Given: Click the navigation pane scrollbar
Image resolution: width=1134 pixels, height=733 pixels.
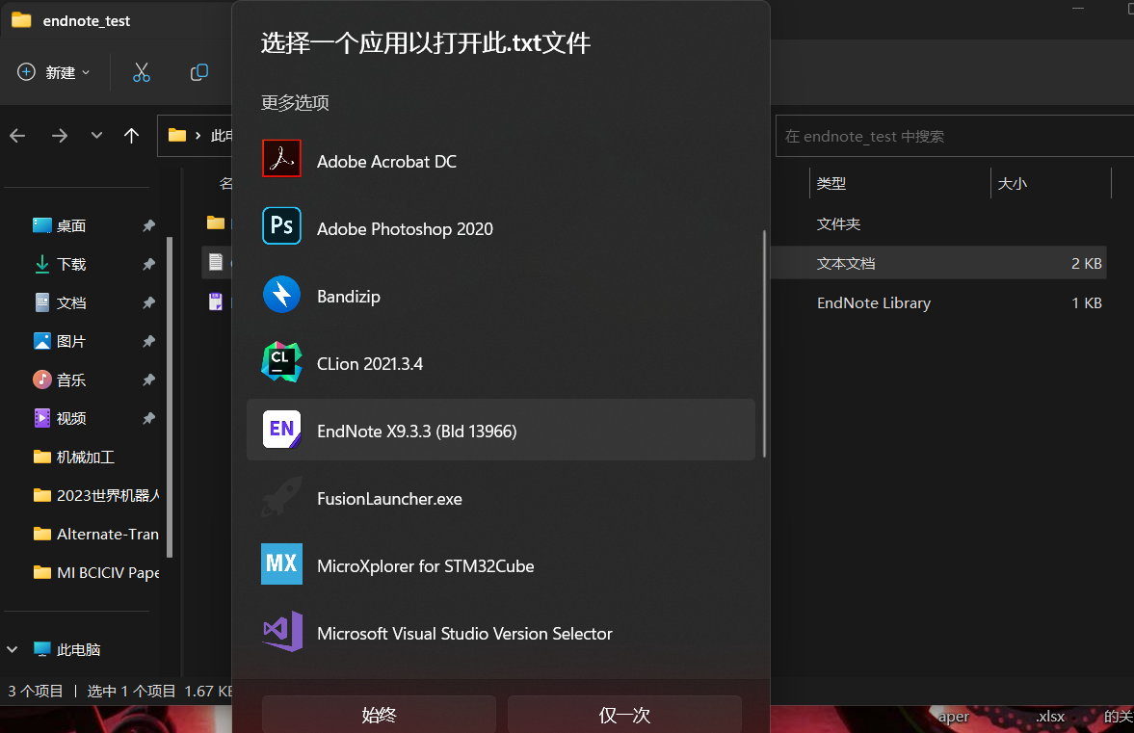Looking at the screenshot, I should [x=170, y=396].
